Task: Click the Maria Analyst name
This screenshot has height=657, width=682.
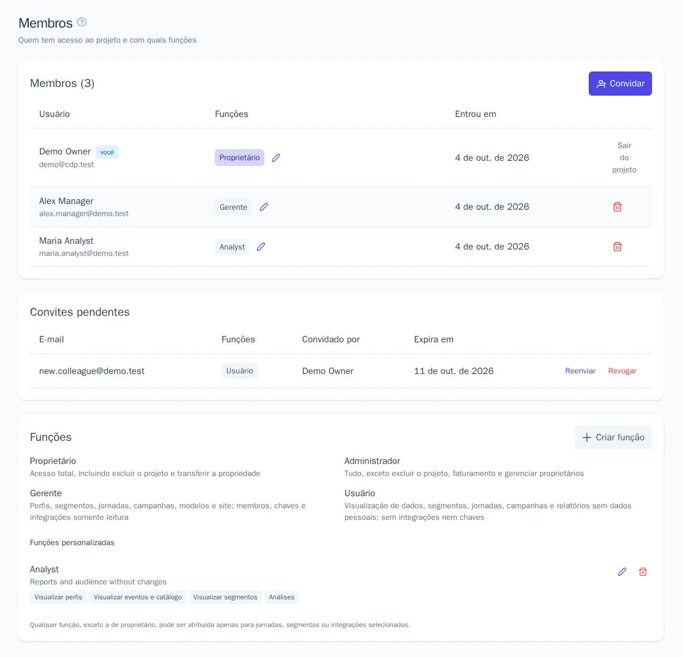Action: pyautogui.click(x=66, y=240)
